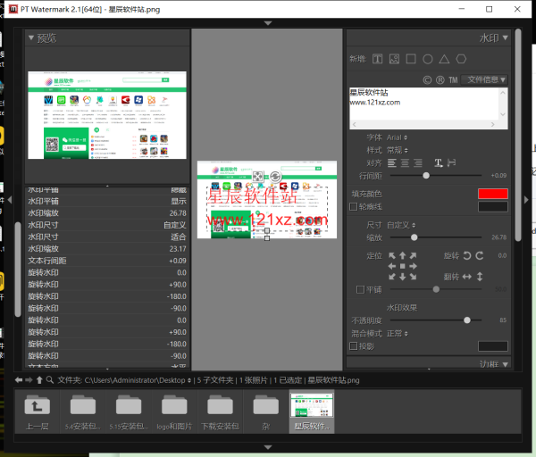Open the 杂 folder
The width and height of the screenshot is (536, 457).
pyautogui.click(x=266, y=411)
